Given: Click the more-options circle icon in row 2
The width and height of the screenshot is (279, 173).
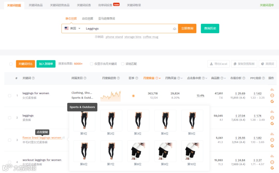Looking at the screenshot, I should point(272,118).
